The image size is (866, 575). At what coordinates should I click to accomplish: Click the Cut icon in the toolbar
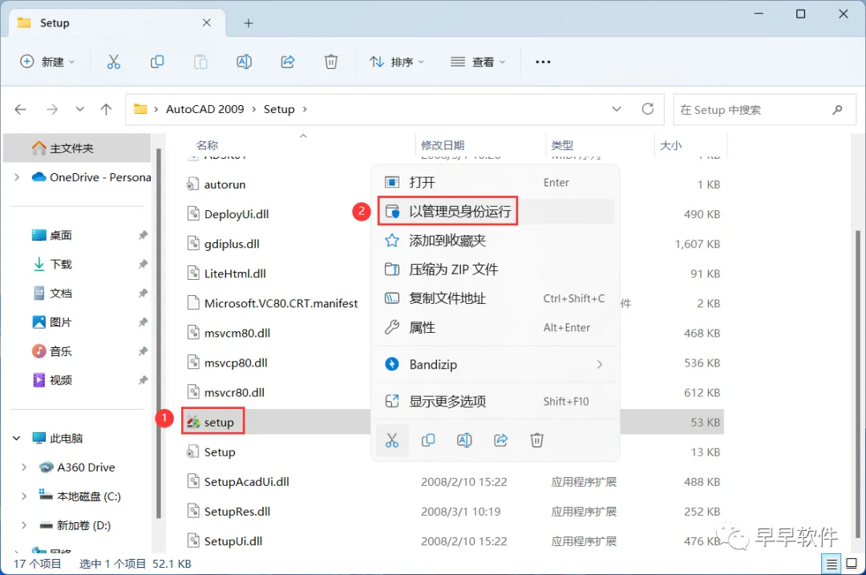(113, 62)
